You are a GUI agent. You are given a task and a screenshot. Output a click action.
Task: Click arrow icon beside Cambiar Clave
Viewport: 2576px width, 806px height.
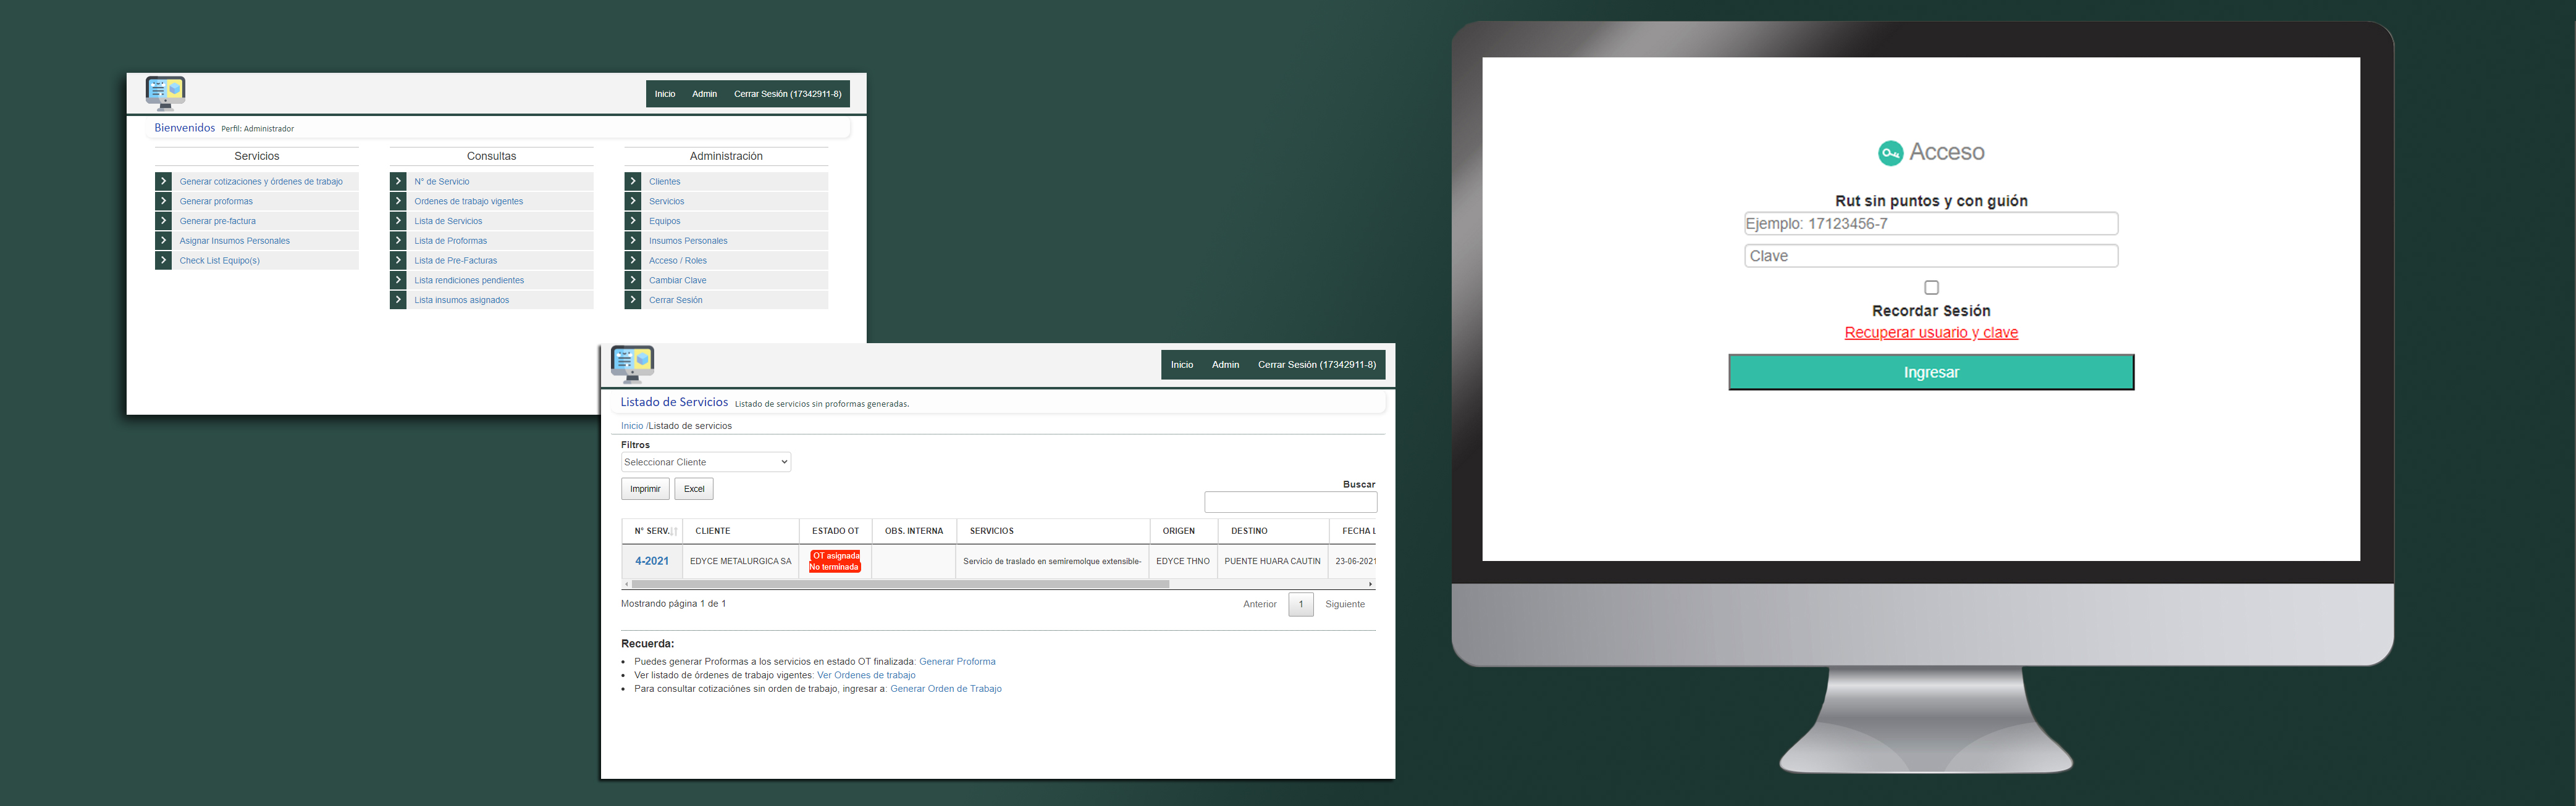633,281
